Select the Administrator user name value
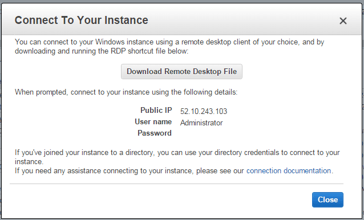 point(201,123)
